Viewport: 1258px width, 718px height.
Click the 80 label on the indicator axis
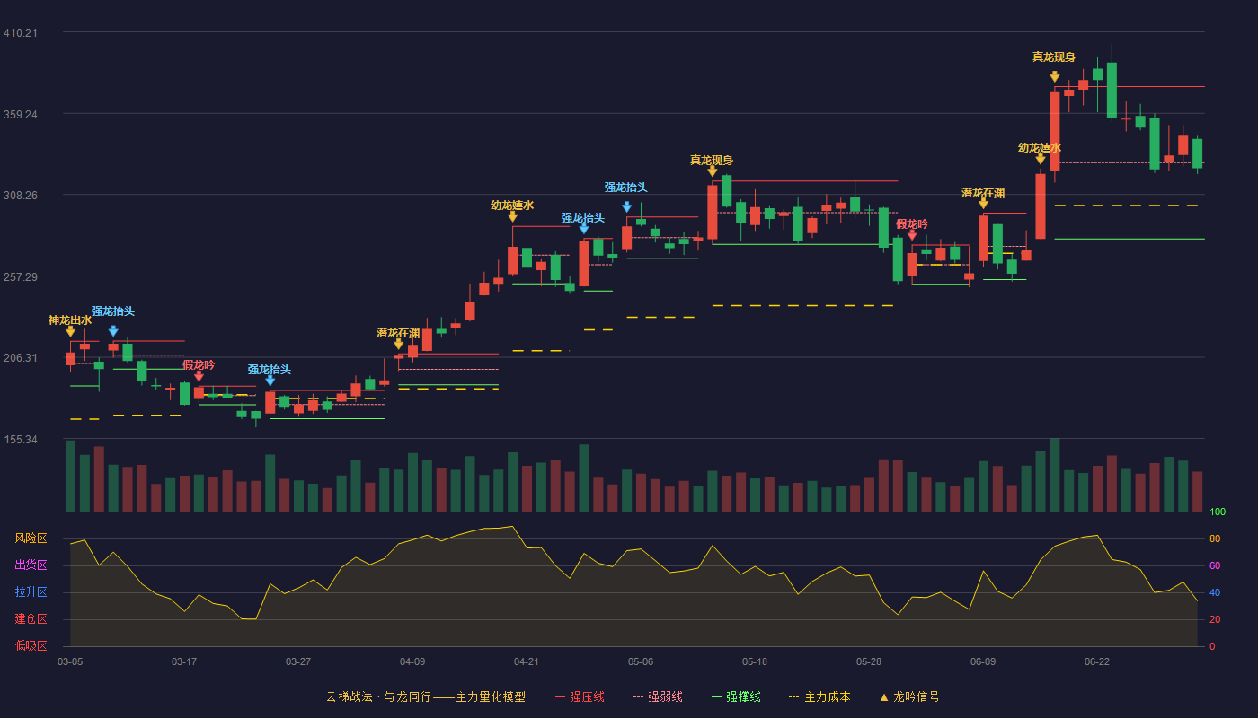click(1215, 539)
